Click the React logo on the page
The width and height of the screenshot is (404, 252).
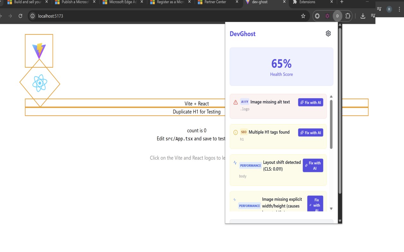pos(40,83)
